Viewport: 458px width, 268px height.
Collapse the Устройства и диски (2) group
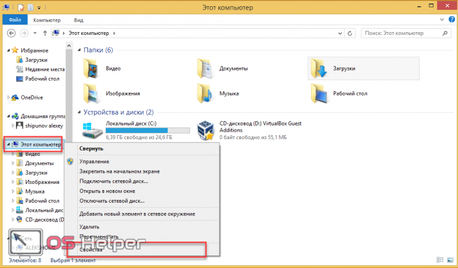coord(79,112)
